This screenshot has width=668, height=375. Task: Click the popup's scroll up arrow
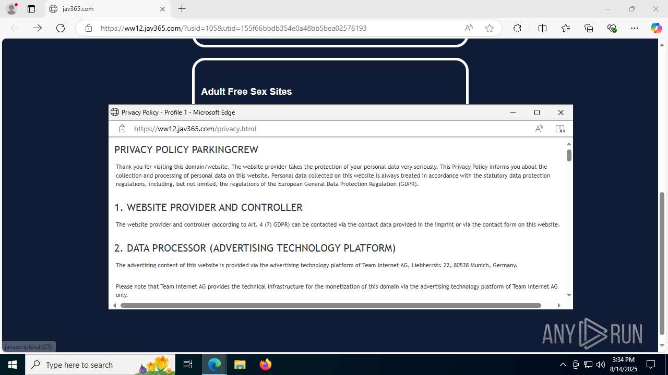[x=569, y=144]
